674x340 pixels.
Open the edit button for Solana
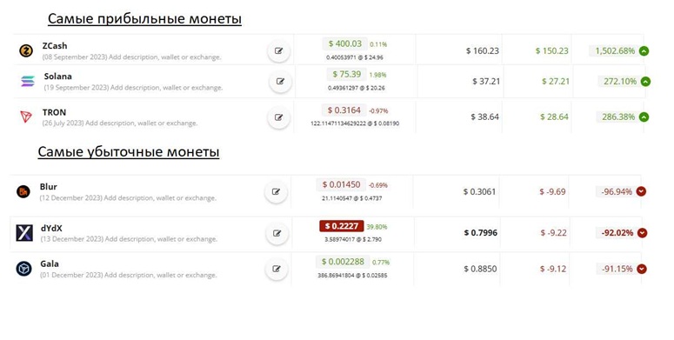(x=280, y=81)
